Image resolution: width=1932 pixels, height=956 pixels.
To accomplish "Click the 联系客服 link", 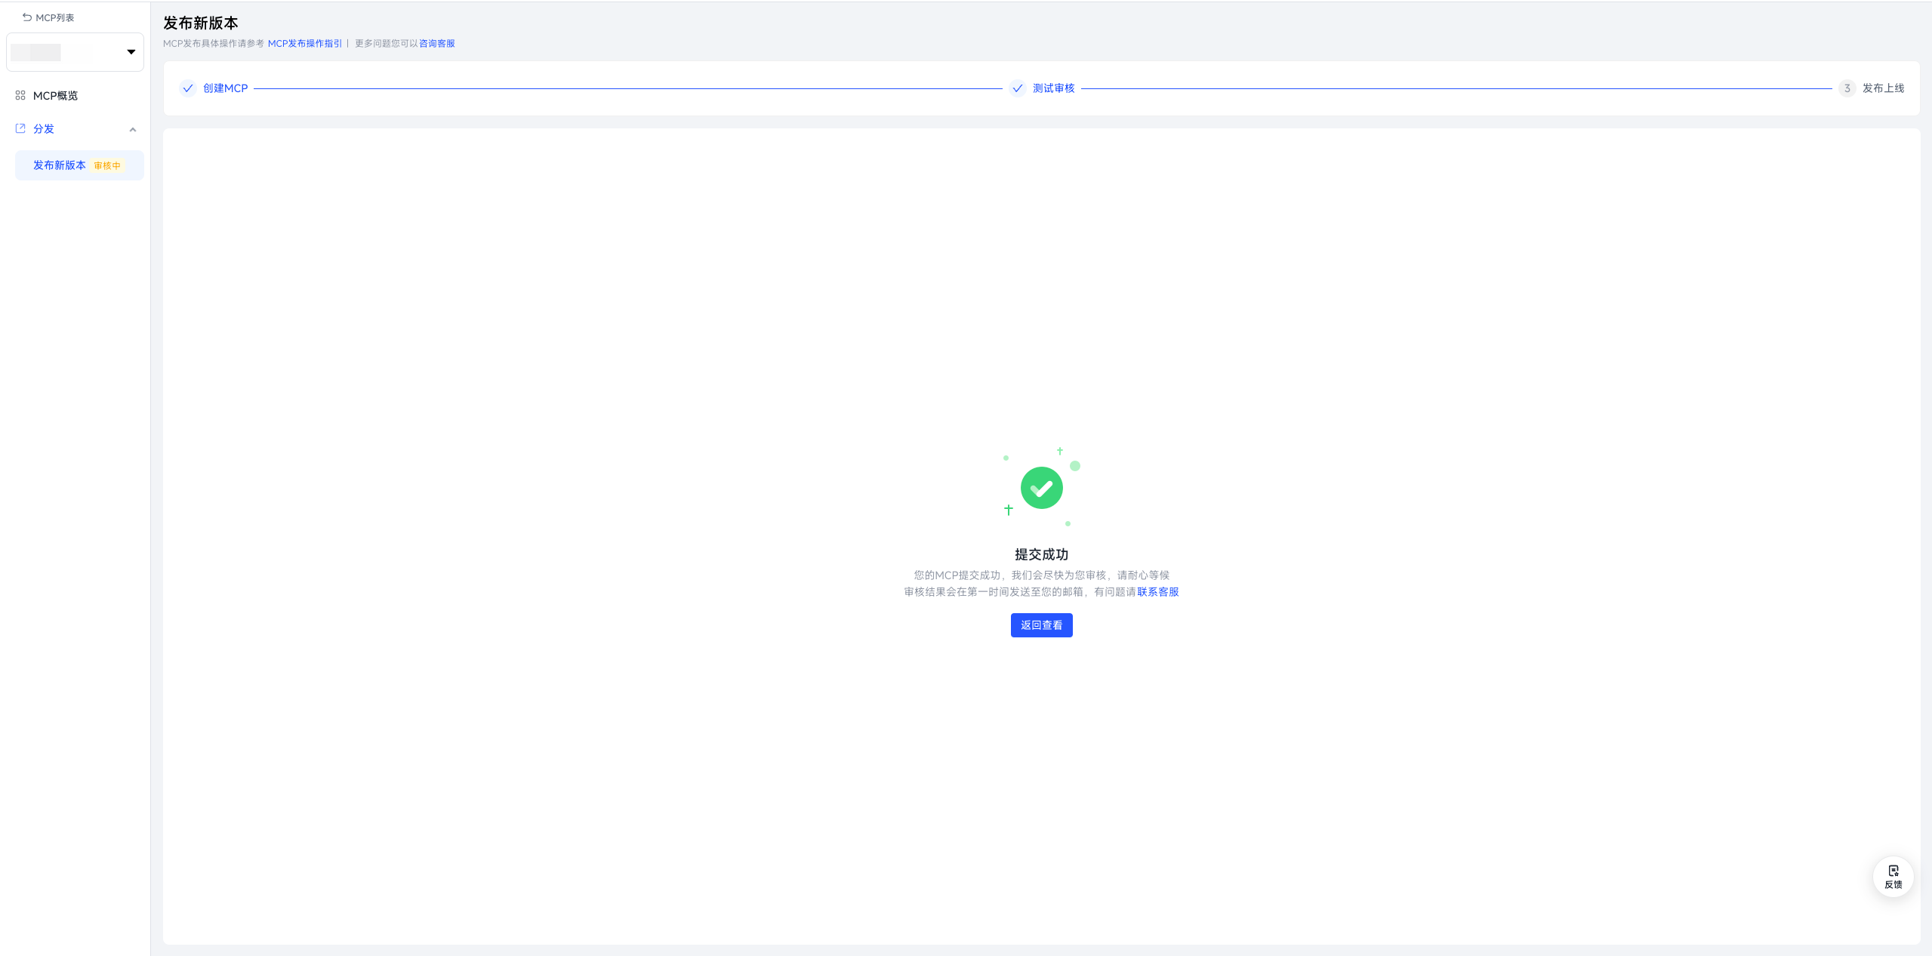I will (1157, 592).
